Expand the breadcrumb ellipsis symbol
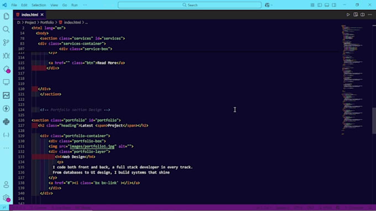This screenshot has height=211, width=376. [x=86, y=23]
